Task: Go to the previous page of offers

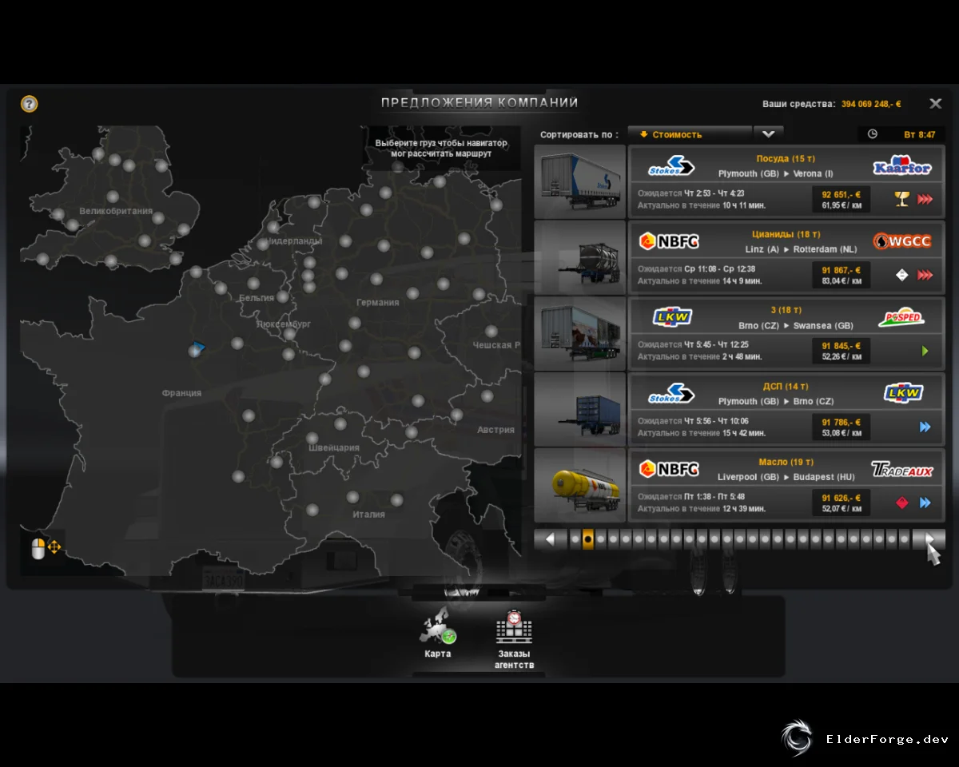Action: coord(550,539)
